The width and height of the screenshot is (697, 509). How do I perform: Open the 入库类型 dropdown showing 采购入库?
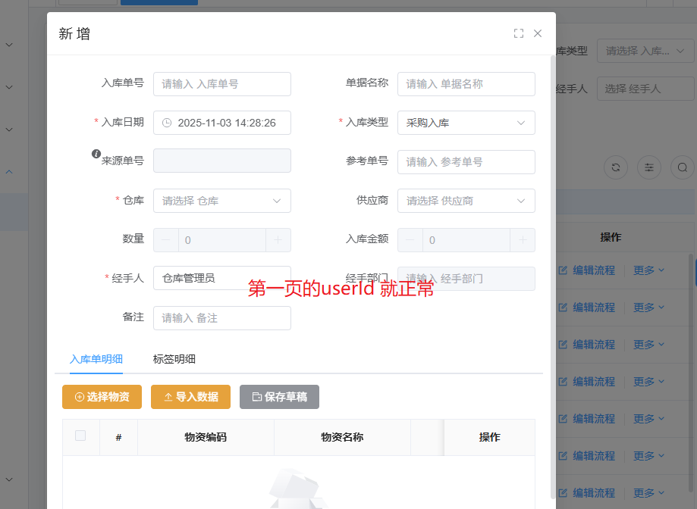466,123
